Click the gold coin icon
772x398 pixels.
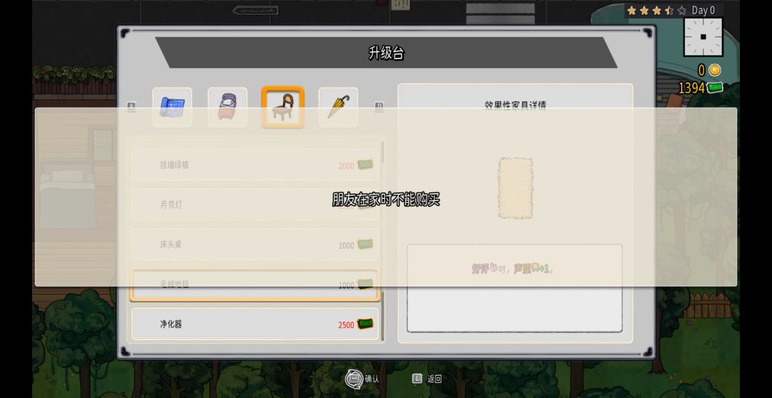[x=714, y=70]
